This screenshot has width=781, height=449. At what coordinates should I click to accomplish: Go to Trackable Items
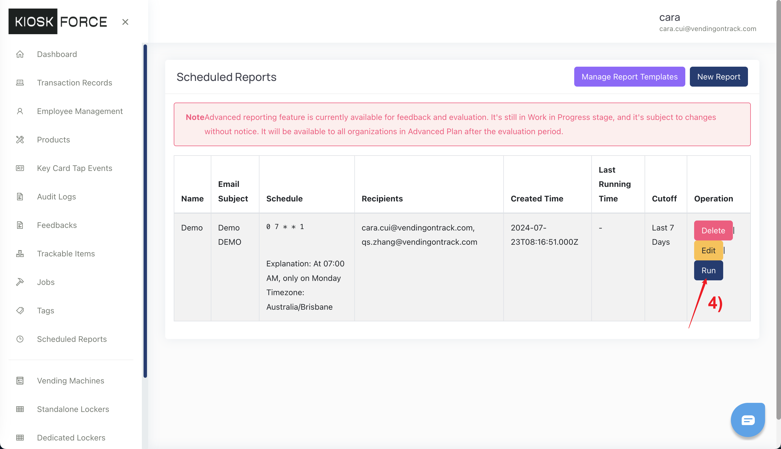[x=66, y=254]
